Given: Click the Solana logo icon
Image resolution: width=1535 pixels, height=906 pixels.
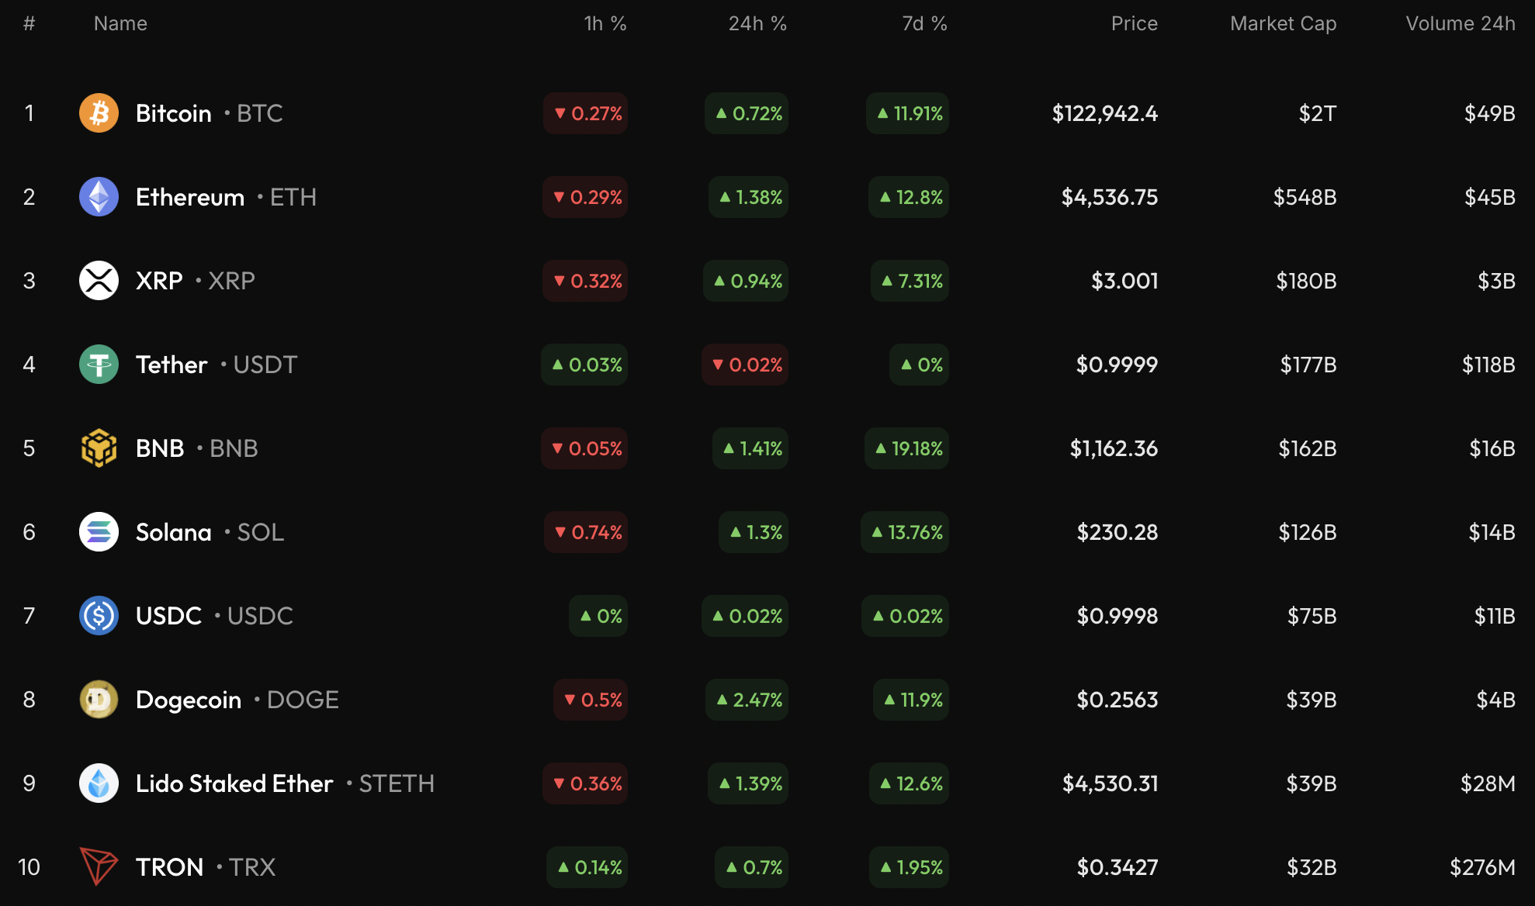Looking at the screenshot, I should pyautogui.click(x=99, y=532).
